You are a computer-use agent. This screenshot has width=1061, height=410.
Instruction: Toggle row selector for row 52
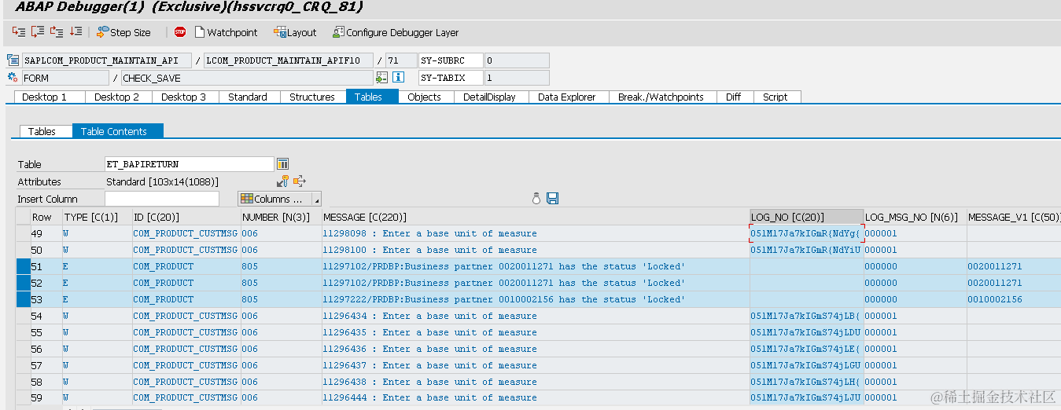click(23, 283)
